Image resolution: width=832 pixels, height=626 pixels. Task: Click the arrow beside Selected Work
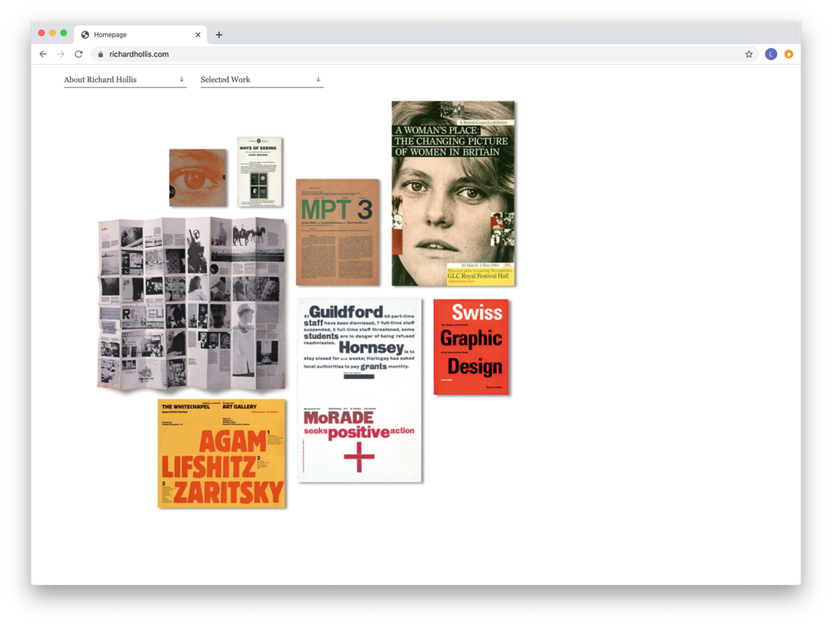click(318, 79)
